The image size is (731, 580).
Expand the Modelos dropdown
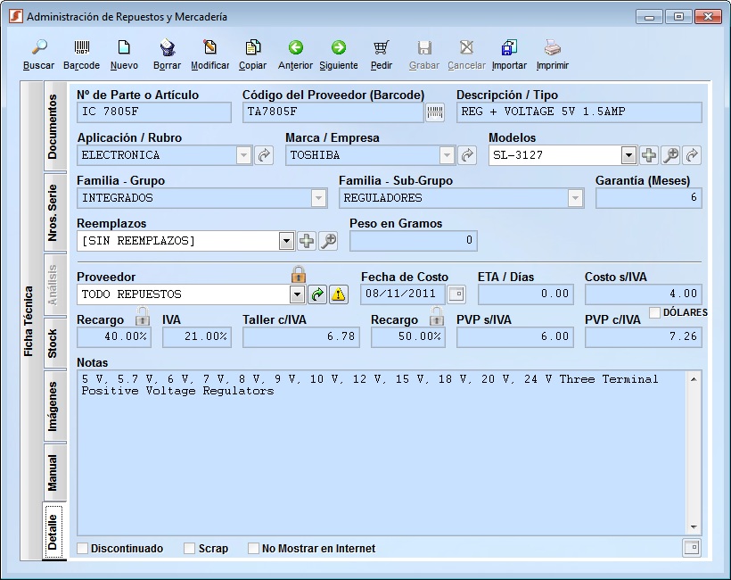(x=628, y=155)
